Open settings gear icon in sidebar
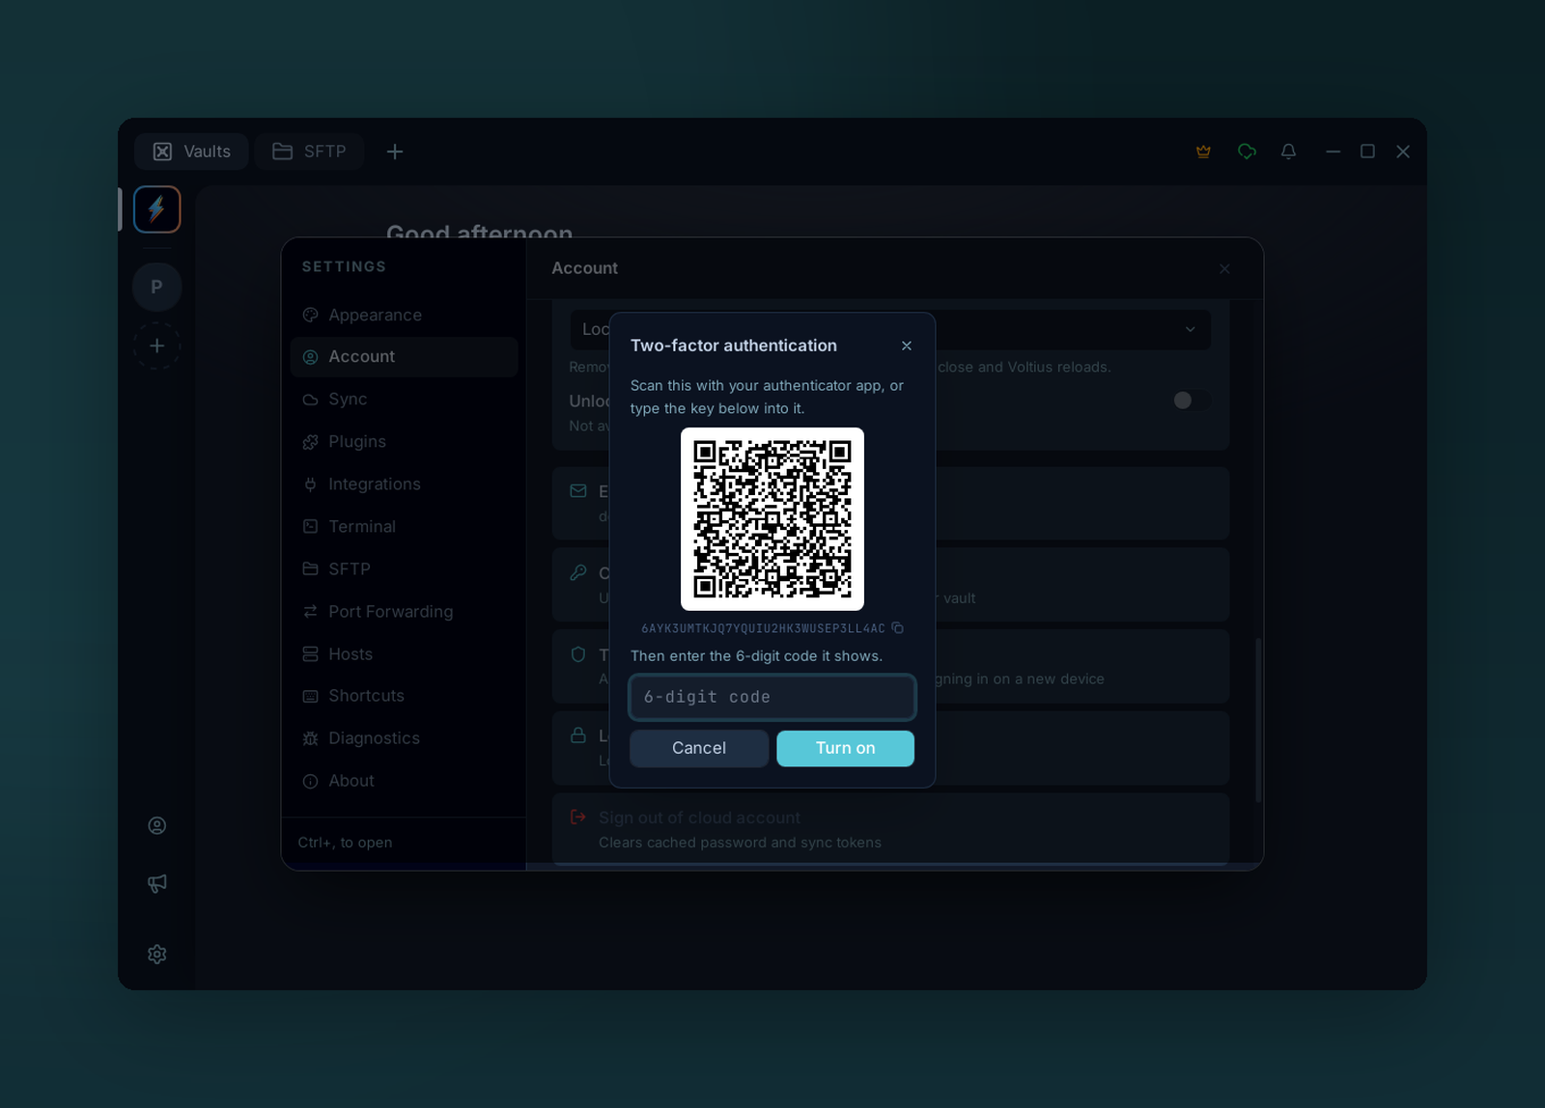Viewport: 1545px width, 1108px height. pos(157,954)
